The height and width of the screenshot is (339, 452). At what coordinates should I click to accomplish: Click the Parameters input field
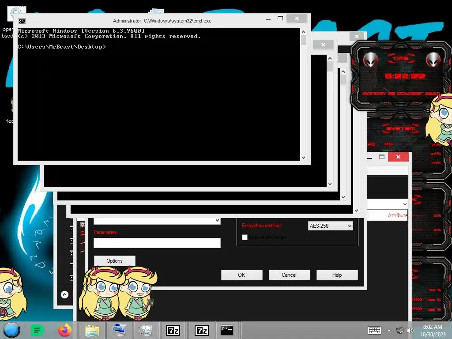click(157, 243)
